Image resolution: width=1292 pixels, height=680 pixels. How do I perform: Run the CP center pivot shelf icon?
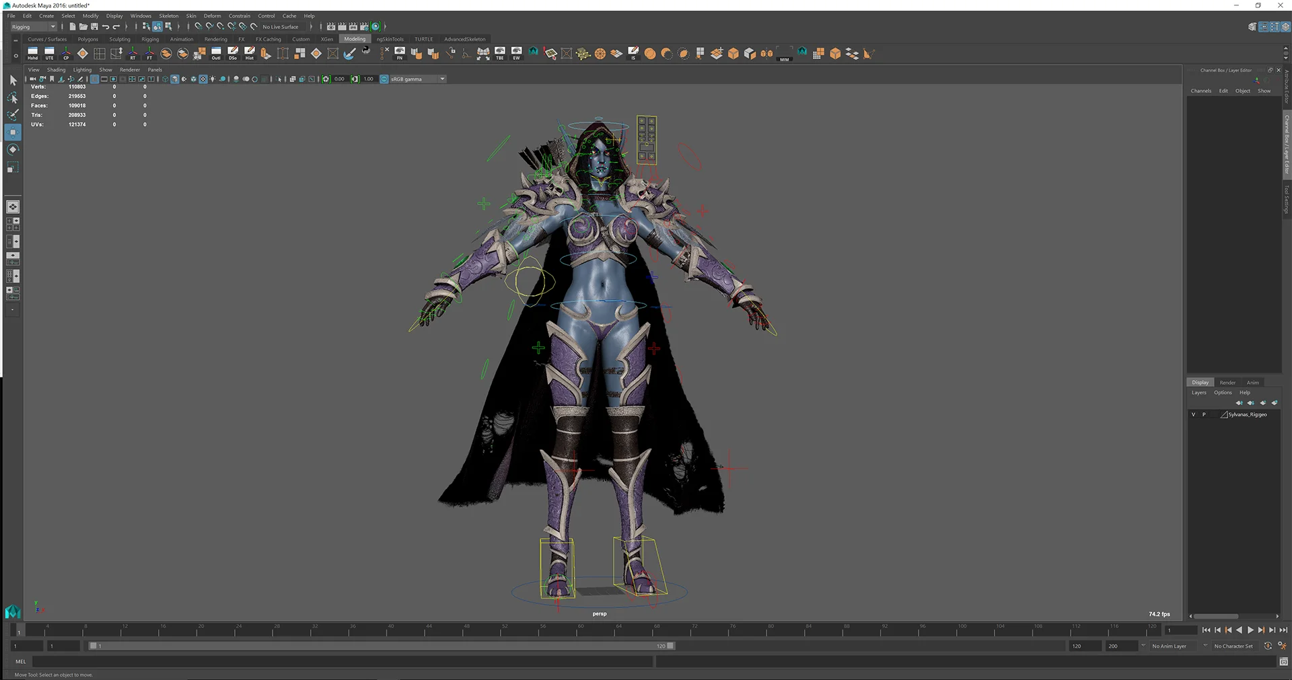[66, 54]
